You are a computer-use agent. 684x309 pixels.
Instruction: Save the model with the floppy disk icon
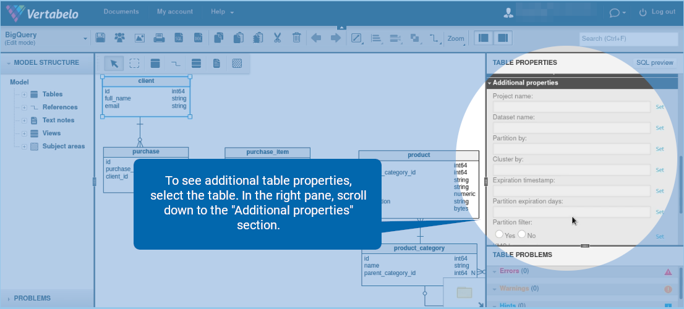(x=100, y=38)
